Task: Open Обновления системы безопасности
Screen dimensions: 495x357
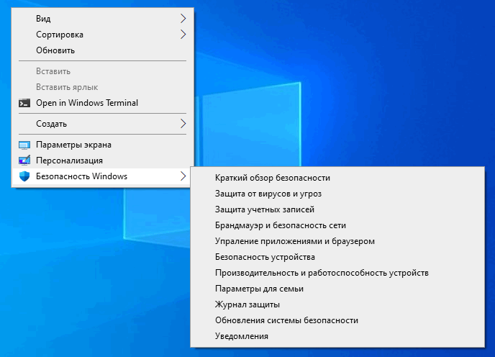Action: tap(337, 320)
